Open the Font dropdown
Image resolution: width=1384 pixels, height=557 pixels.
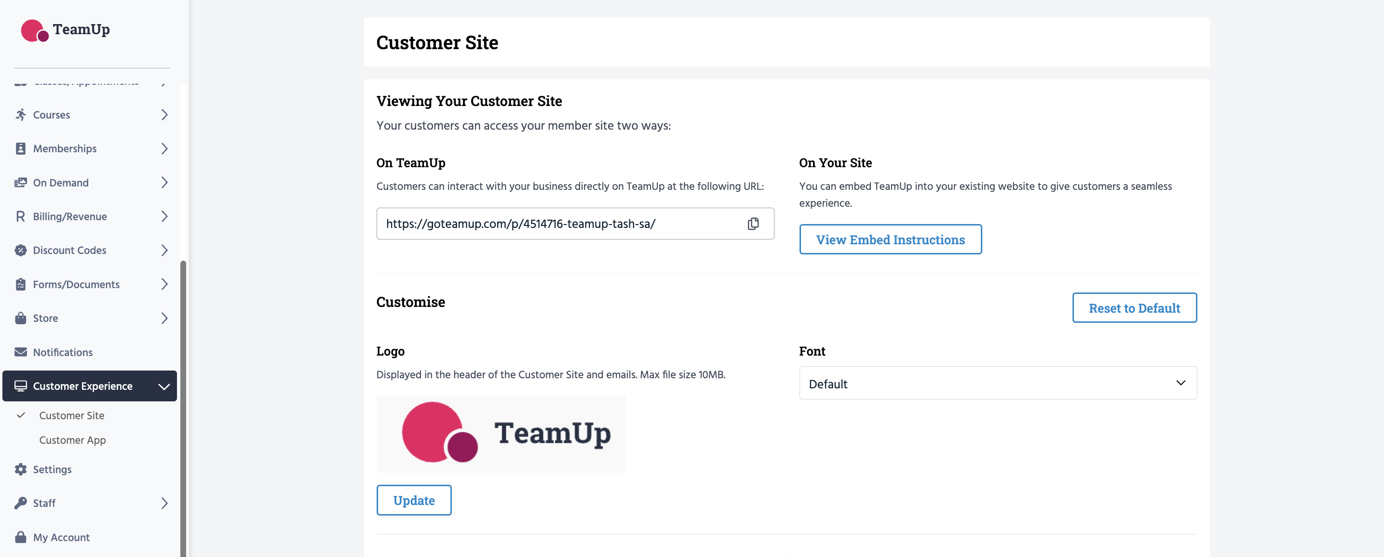(x=997, y=383)
